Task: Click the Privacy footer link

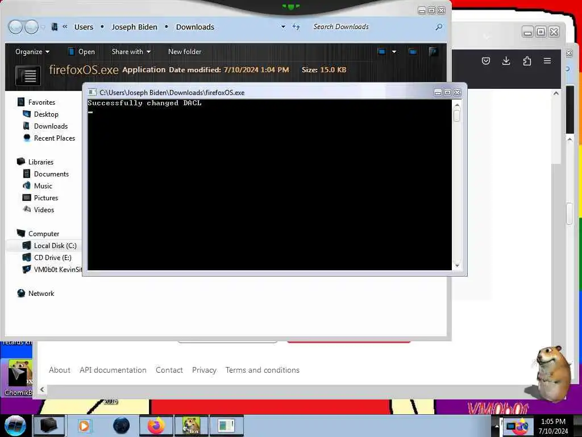Action: [x=204, y=370]
